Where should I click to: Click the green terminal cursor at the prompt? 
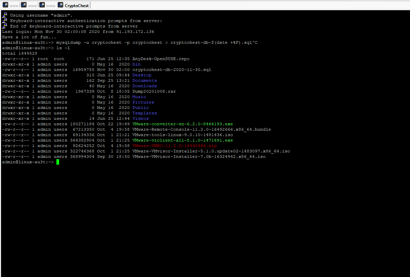(x=58, y=162)
